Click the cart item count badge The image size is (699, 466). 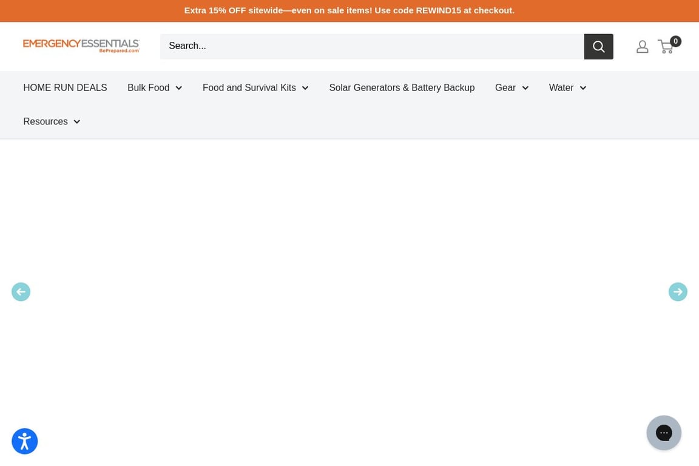click(x=675, y=41)
